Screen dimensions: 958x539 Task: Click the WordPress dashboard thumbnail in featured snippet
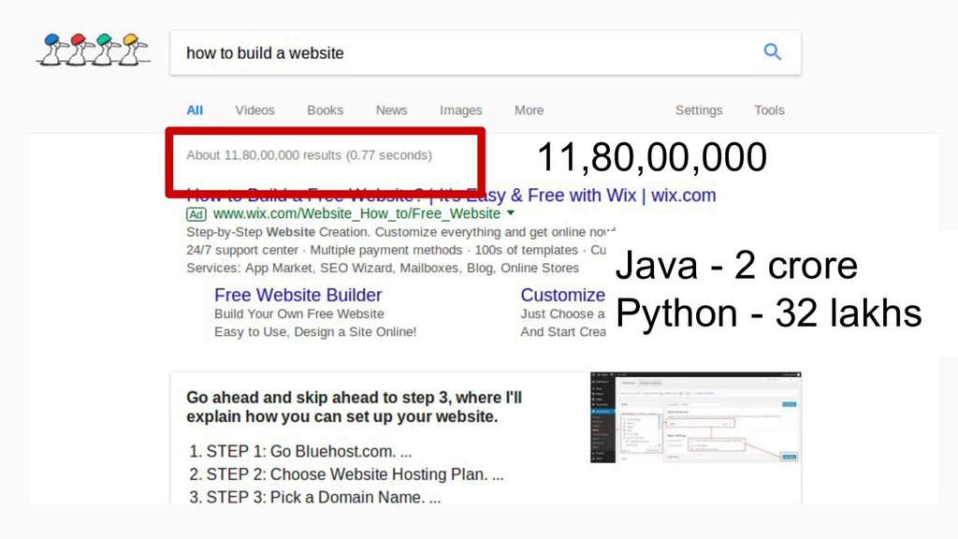695,416
